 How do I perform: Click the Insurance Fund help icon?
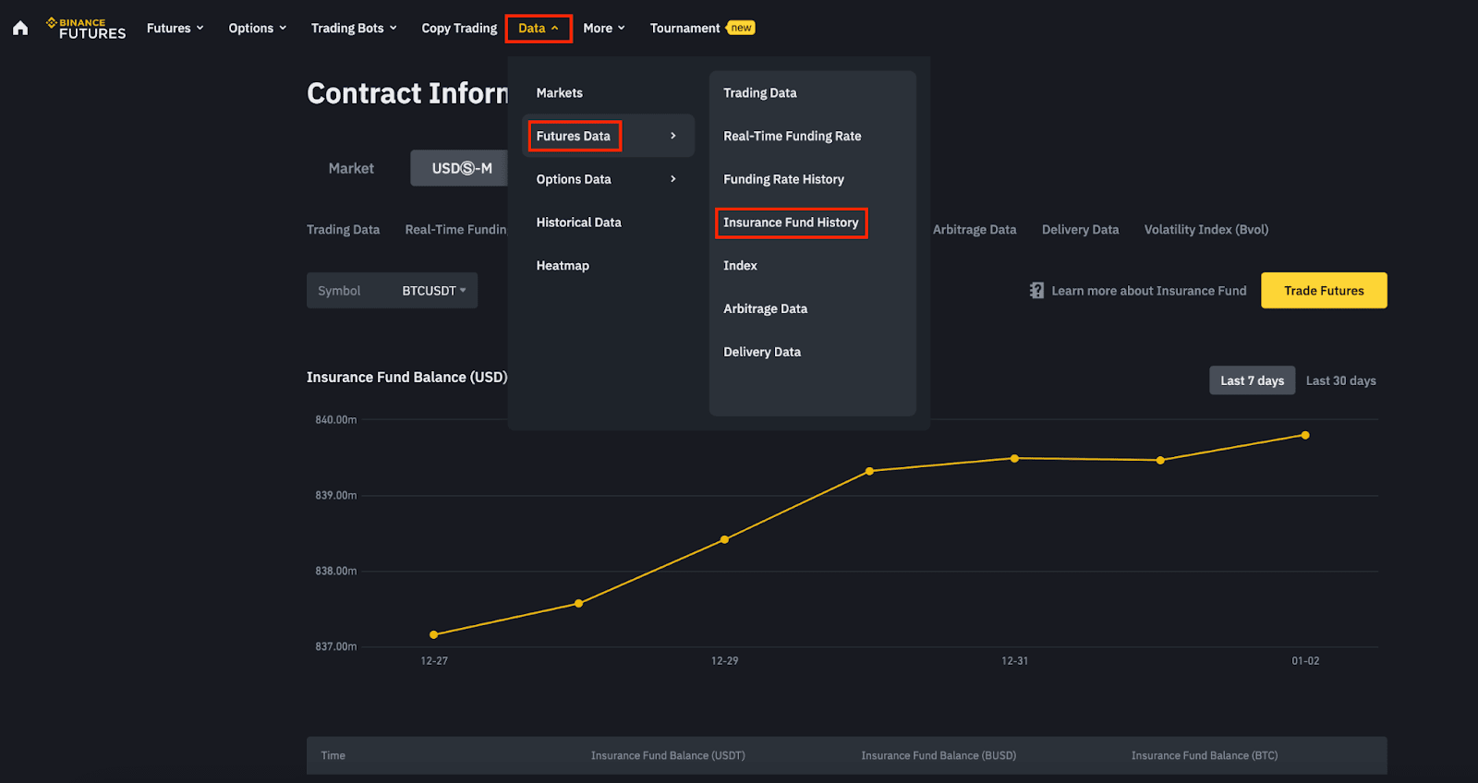click(1036, 291)
